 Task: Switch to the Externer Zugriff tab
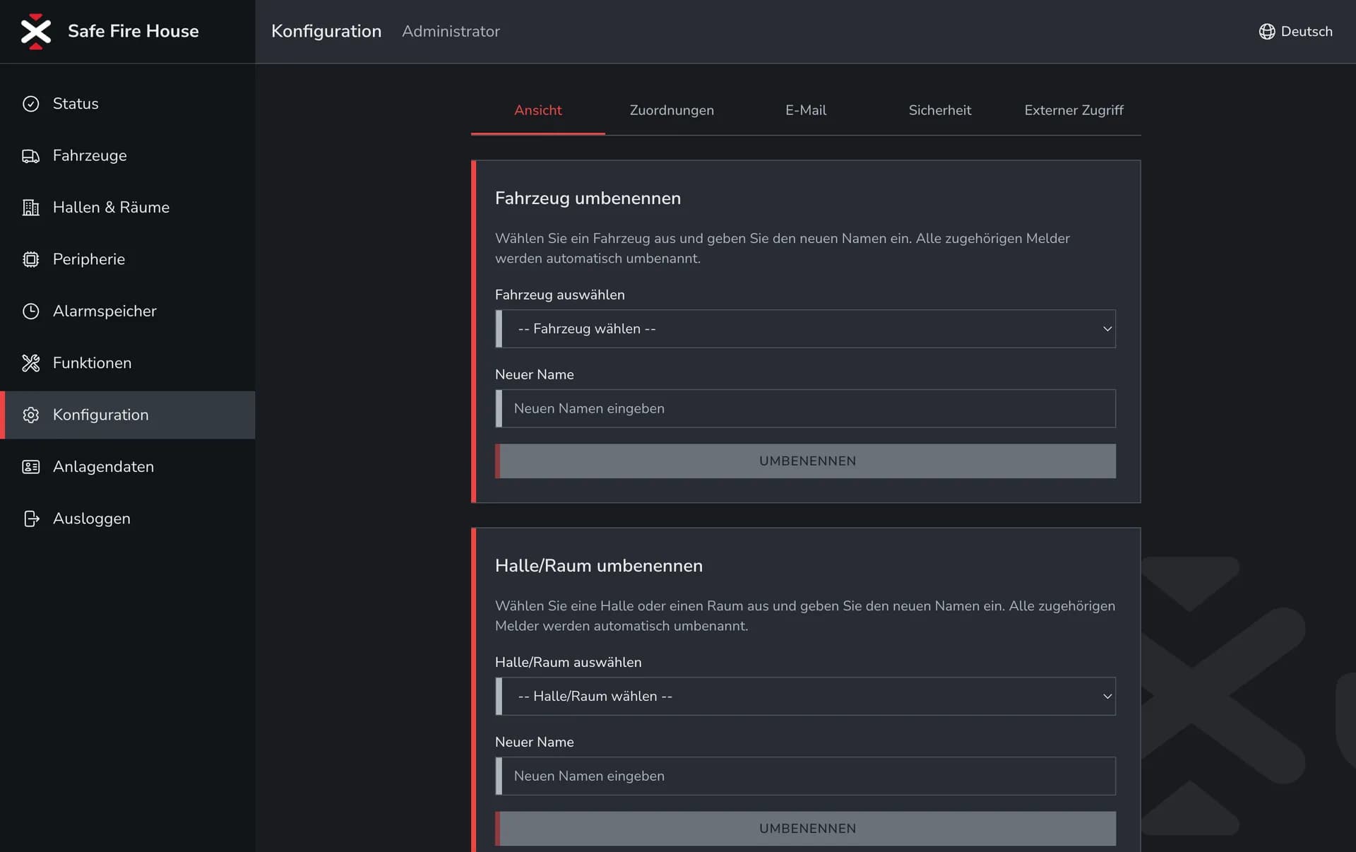coord(1073,110)
